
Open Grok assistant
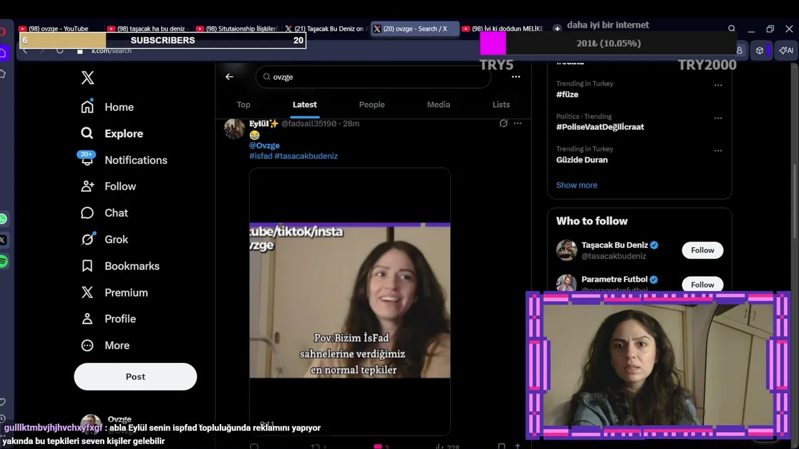(x=104, y=239)
